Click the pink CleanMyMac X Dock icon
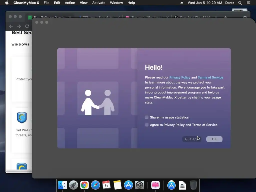Screen dimensions: 256x192 [155, 185]
